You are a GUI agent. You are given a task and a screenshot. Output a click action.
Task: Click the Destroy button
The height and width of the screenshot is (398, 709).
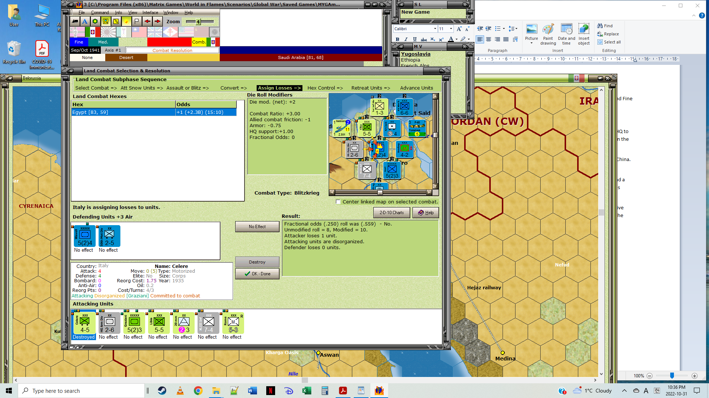(257, 262)
